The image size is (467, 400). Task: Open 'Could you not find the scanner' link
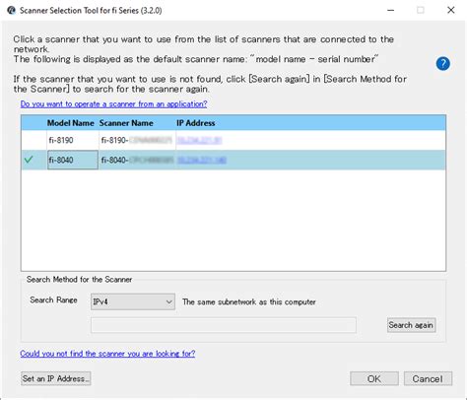point(107,354)
